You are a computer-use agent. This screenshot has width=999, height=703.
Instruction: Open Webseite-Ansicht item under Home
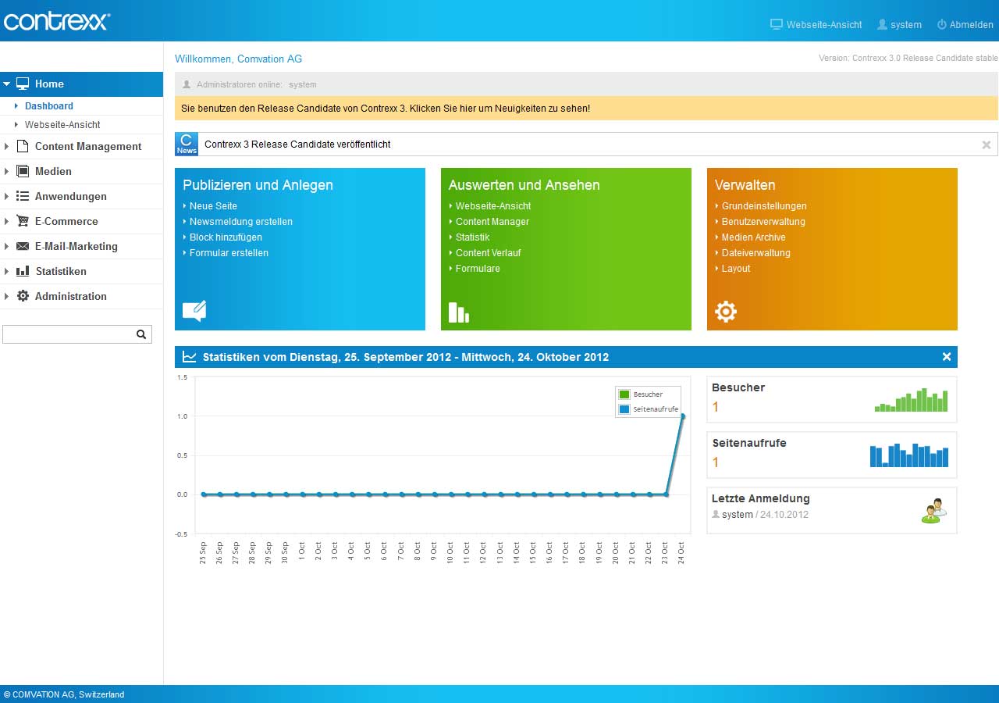click(62, 125)
